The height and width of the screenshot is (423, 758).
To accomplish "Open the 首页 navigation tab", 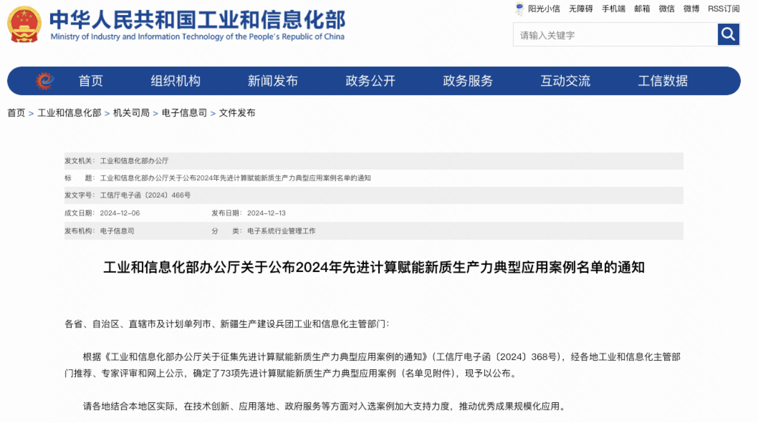I will pyautogui.click(x=91, y=81).
